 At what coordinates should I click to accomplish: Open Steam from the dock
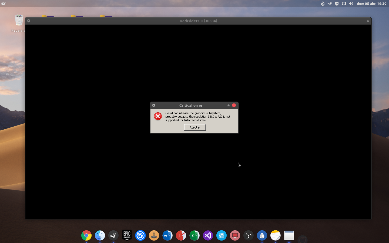coord(113,235)
